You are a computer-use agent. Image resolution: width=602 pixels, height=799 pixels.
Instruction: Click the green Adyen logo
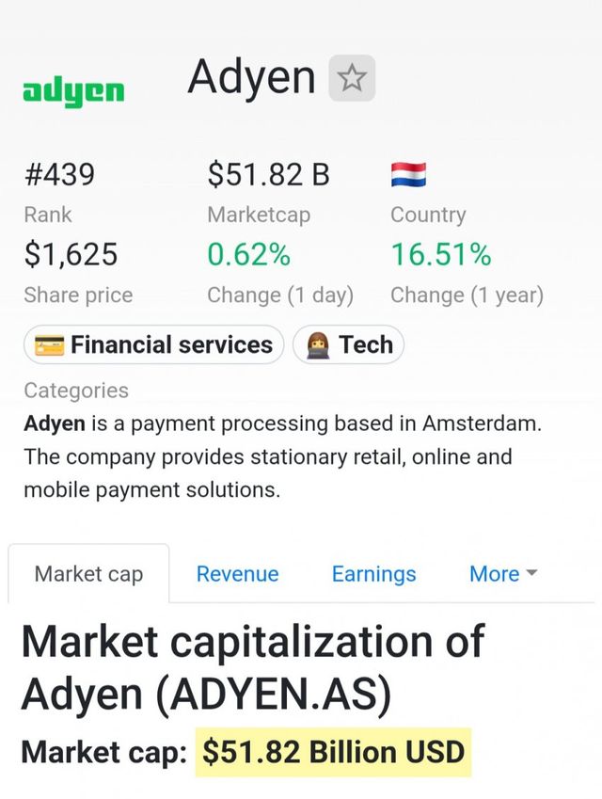coord(73,90)
